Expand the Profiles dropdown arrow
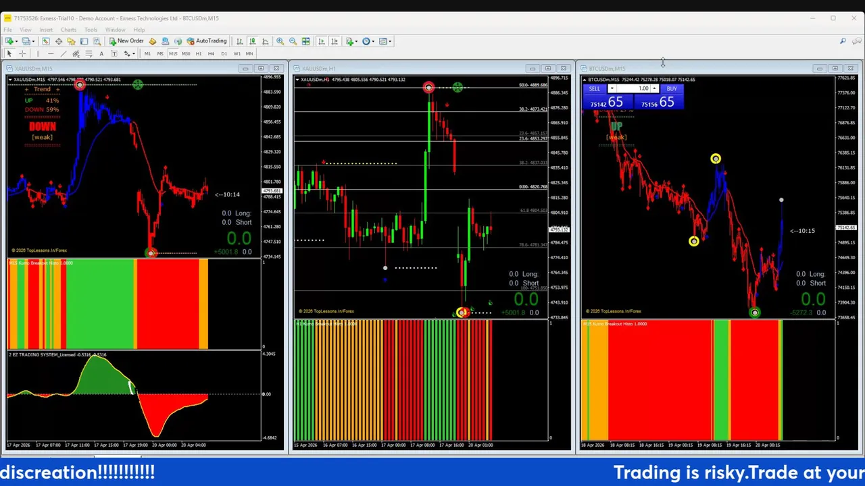 click(x=33, y=41)
